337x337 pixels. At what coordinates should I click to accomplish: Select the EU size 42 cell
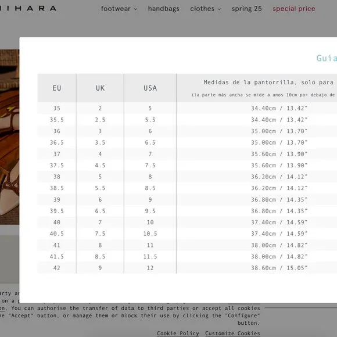click(x=57, y=268)
